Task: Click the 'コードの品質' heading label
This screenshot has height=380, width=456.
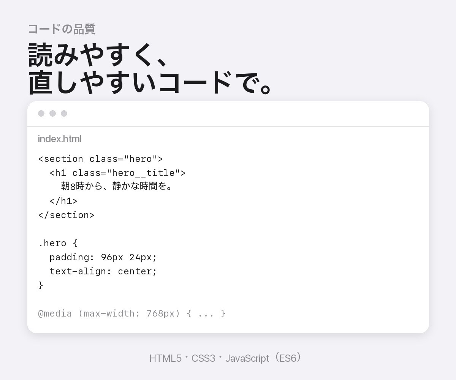Action: (x=62, y=29)
